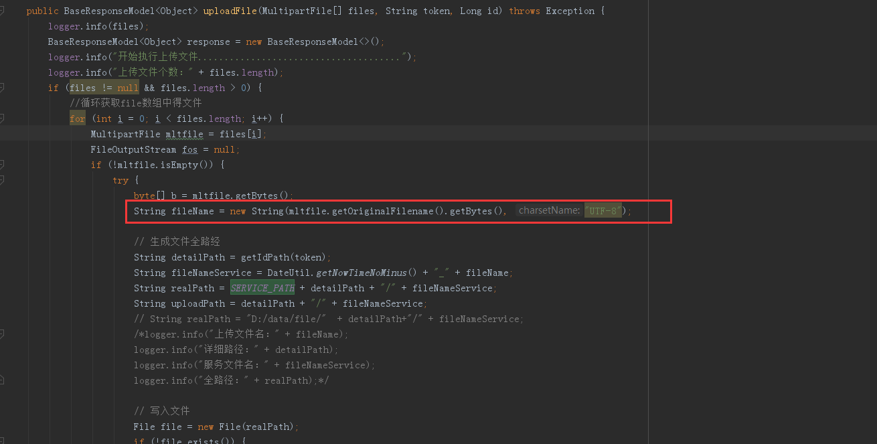Screen dimensions: 877x444
Task: Collapse the uploadFile method fold marker
Action: point(2,11)
